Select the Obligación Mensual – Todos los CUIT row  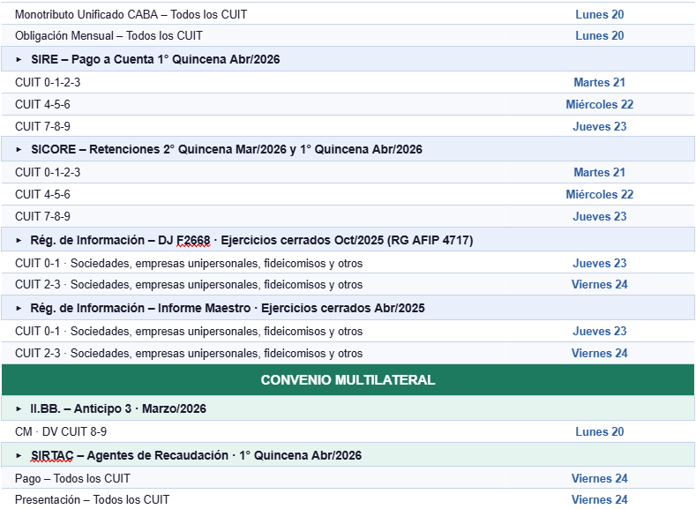[x=109, y=36]
